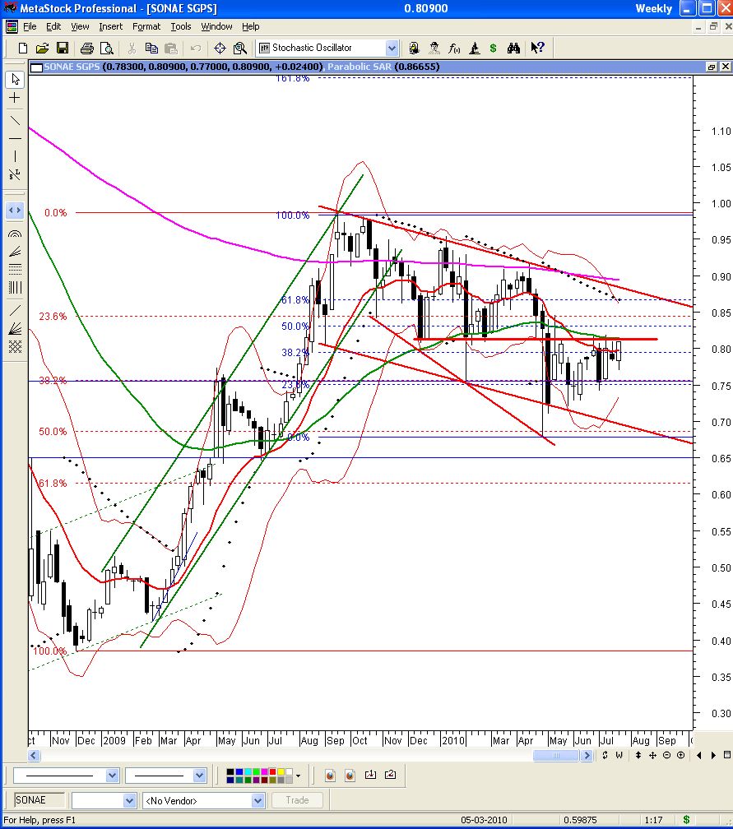
Task: Select the vertical line tool
Action: pos(15,156)
